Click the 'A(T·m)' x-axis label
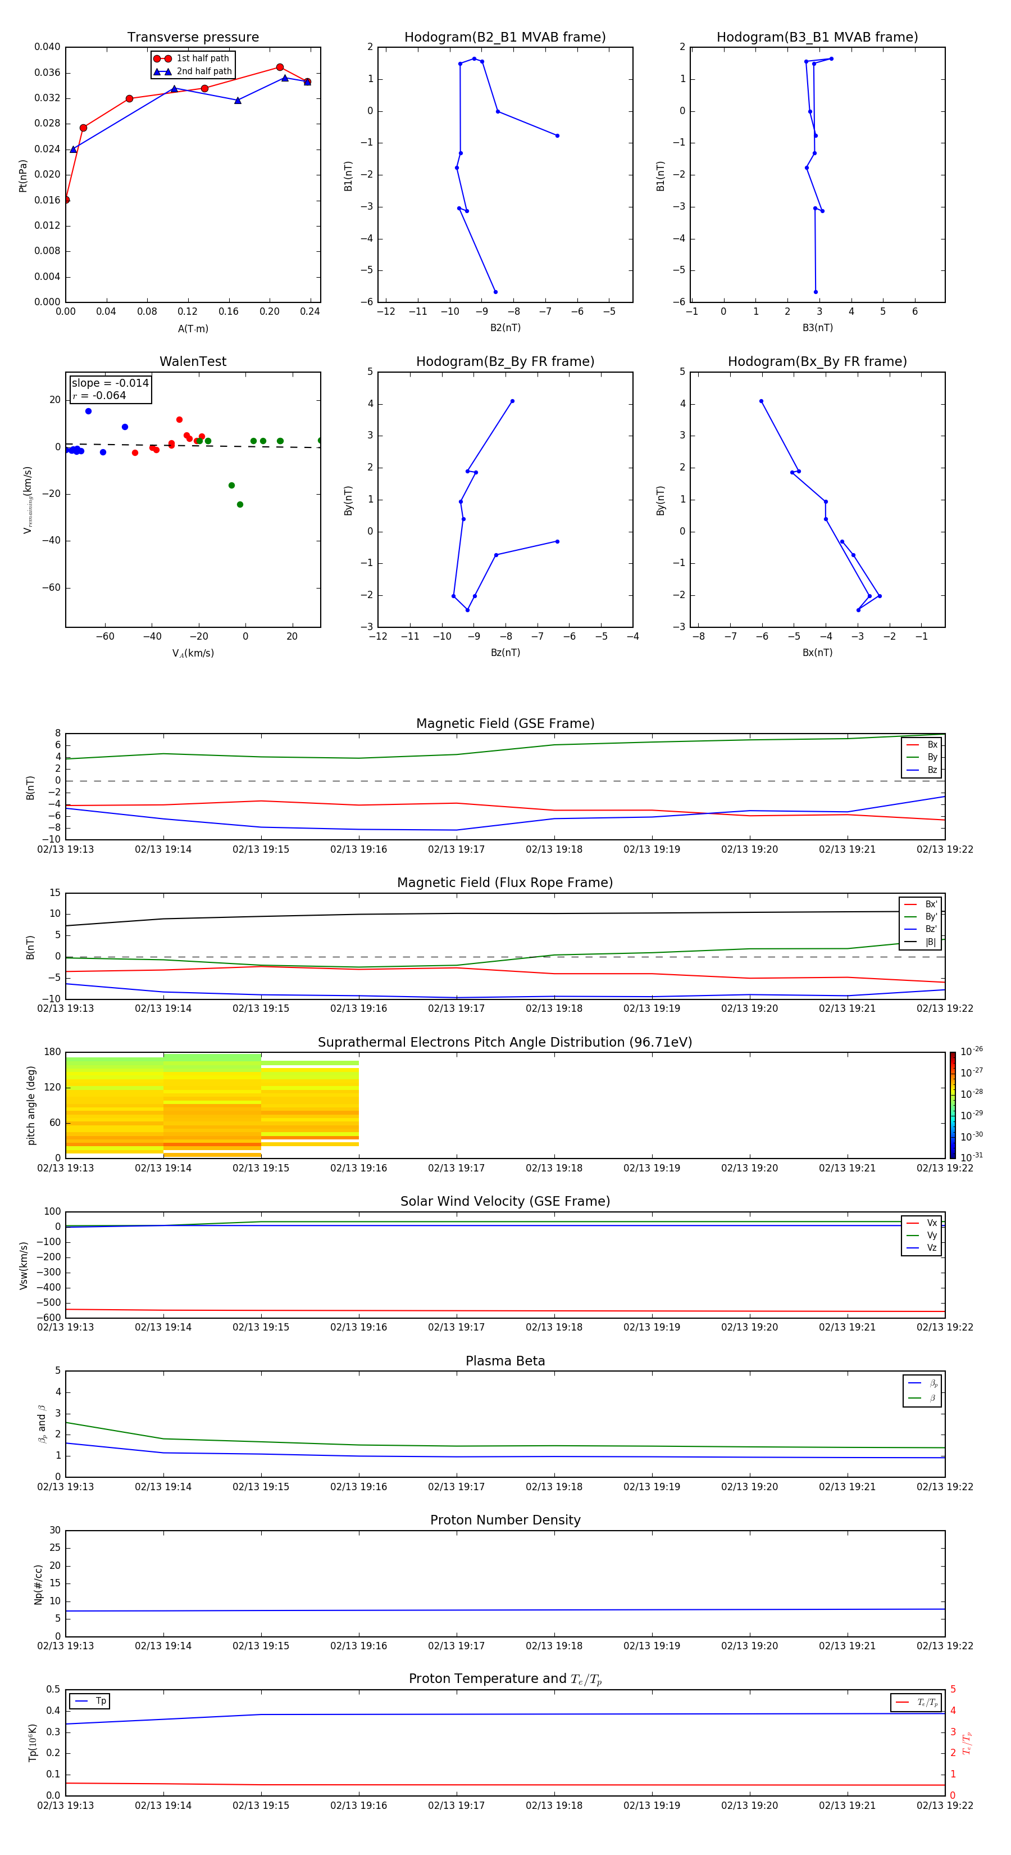Viewport: 1011px width, 1855px height. [193, 329]
